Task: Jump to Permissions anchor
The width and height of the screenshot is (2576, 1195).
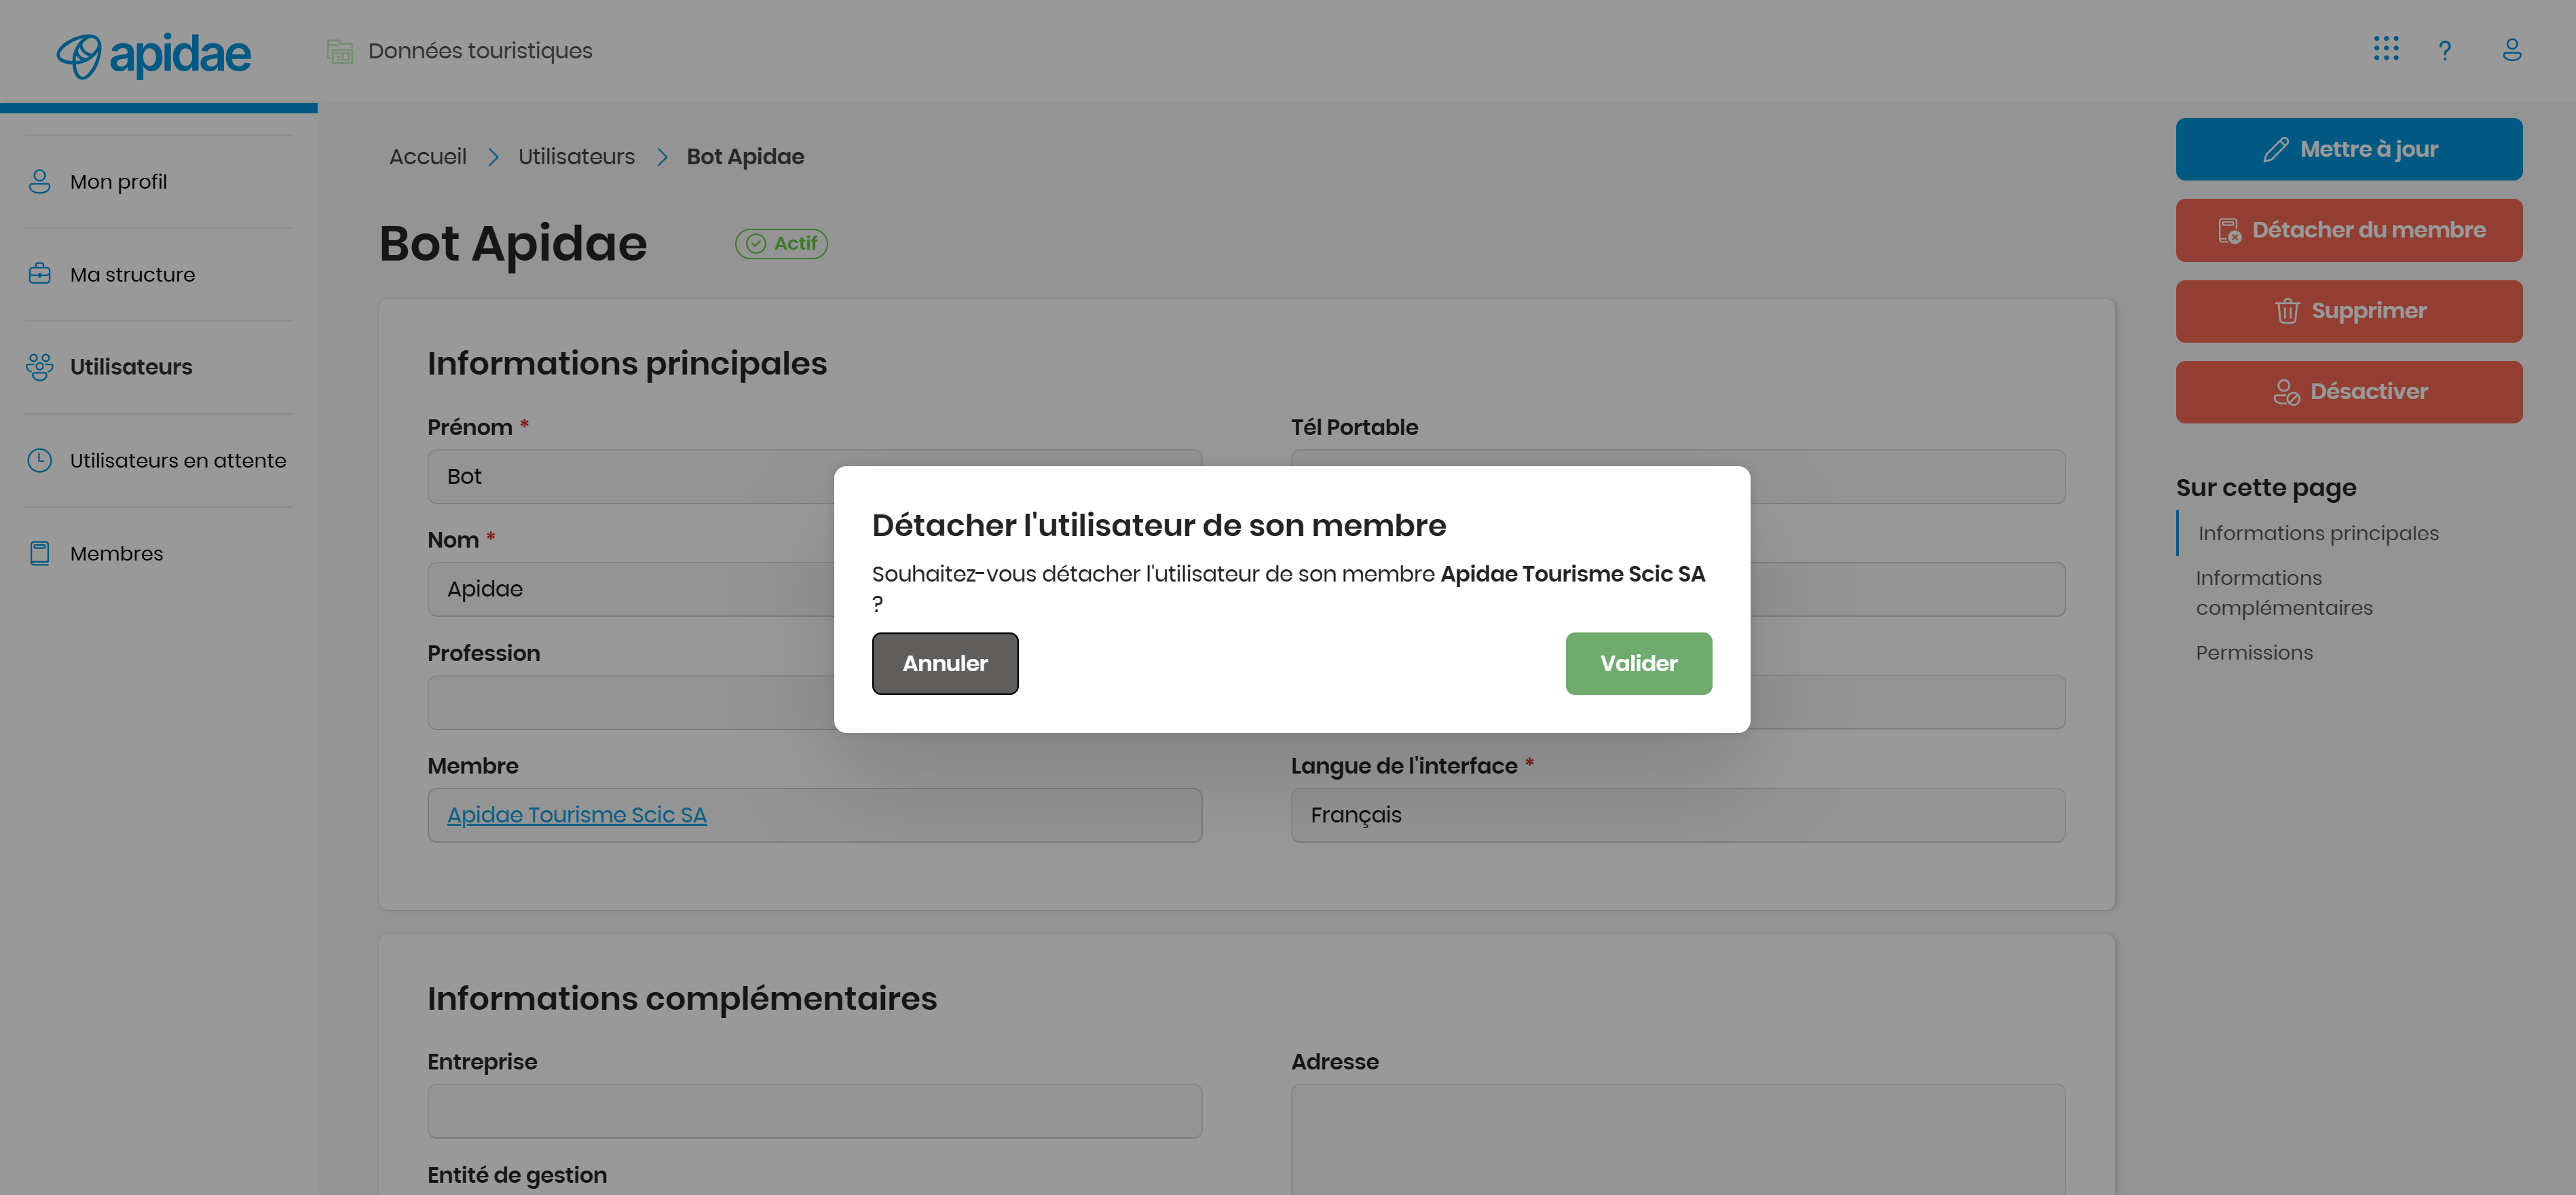Action: [2254, 653]
